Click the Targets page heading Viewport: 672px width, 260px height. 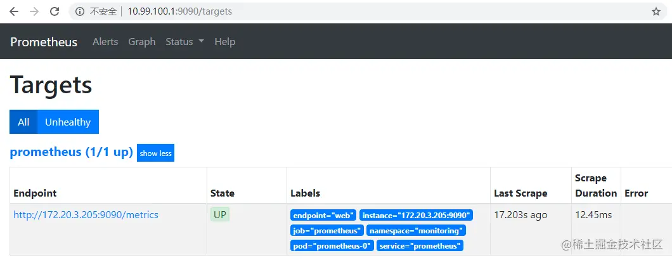51,84
